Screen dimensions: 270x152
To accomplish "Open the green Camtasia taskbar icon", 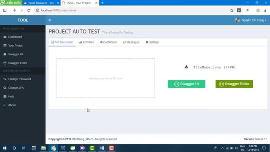I will 92,148.
